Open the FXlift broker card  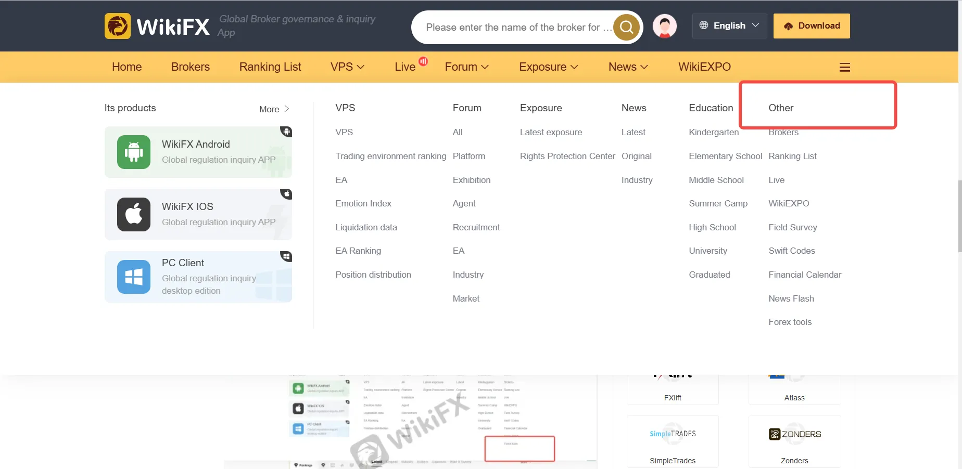673,390
